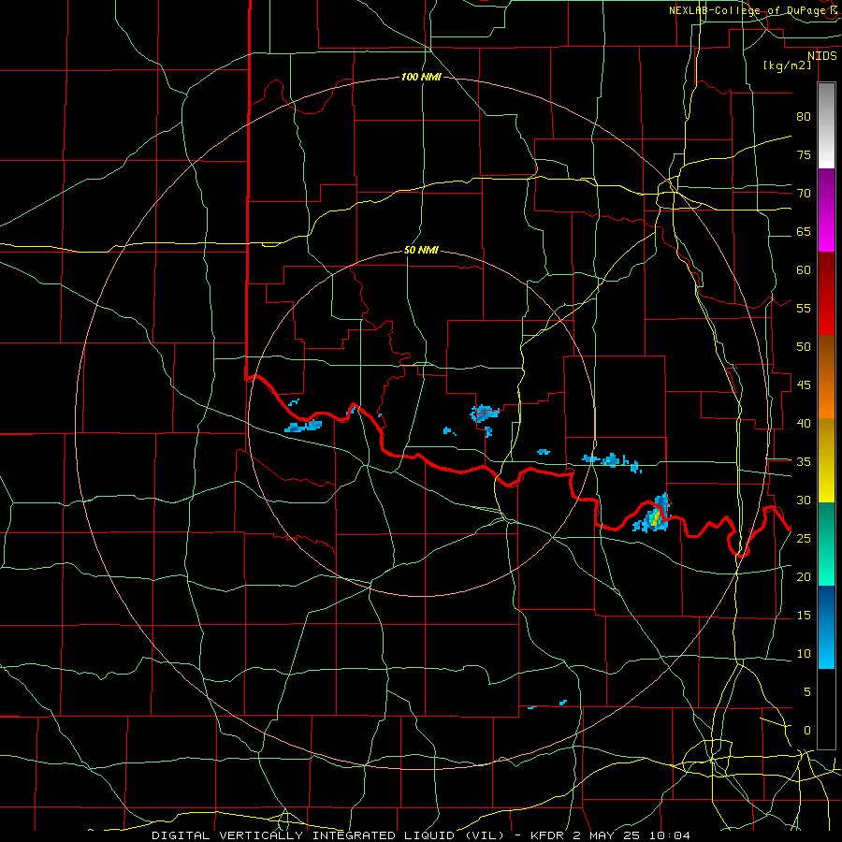Pick the magenta-purple segment of the color bar
This screenshot has height=842, width=842.
(826, 210)
